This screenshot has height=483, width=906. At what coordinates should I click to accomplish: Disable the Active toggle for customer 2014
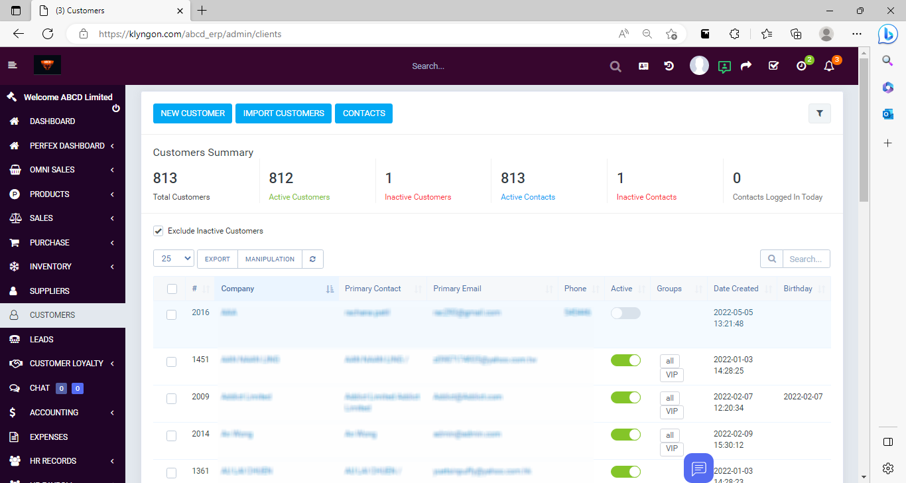625,435
